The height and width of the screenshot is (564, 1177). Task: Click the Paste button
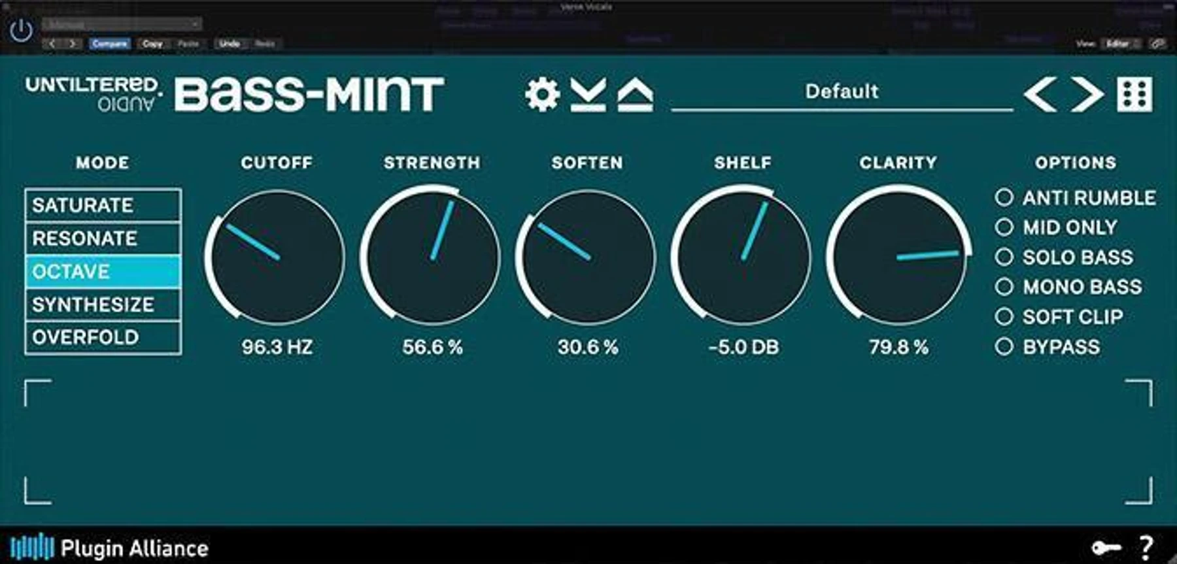point(188,44)
